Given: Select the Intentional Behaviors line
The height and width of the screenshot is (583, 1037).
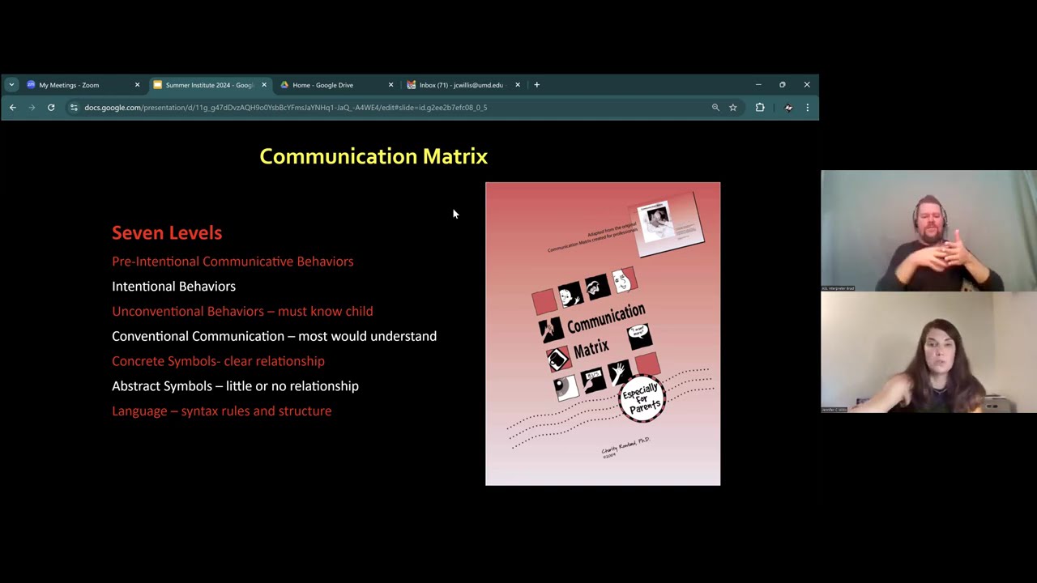Looking at the screenshot, I should point(173,287).
